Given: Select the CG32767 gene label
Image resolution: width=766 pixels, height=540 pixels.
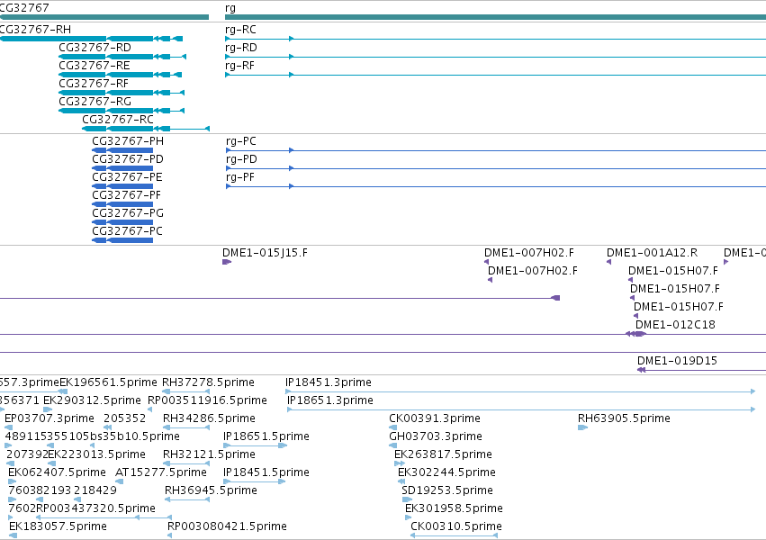Looking at the screenshot, I should click(24, 8).
